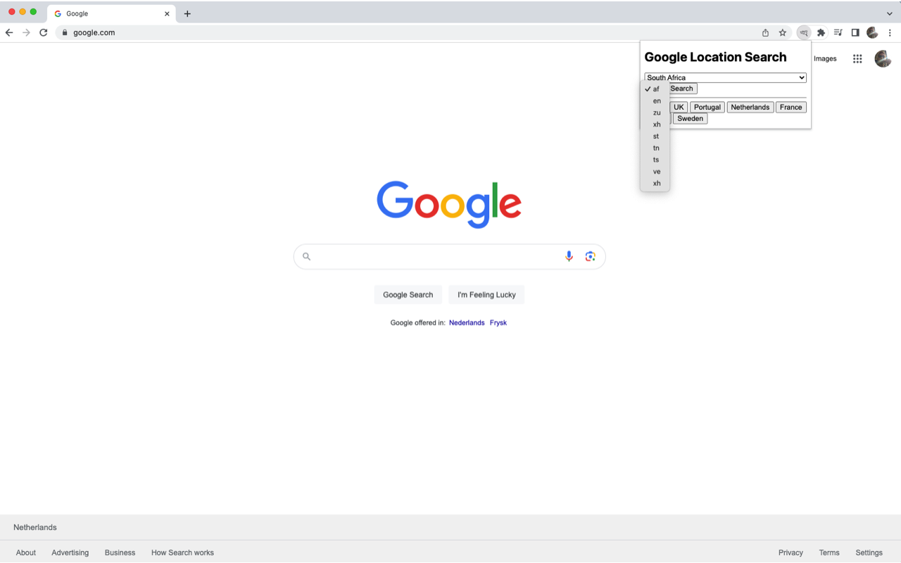The height and width of the screenshot is (563, 901).
Task: Search by voice with microphone icon
Action: (x=569, y=256)
